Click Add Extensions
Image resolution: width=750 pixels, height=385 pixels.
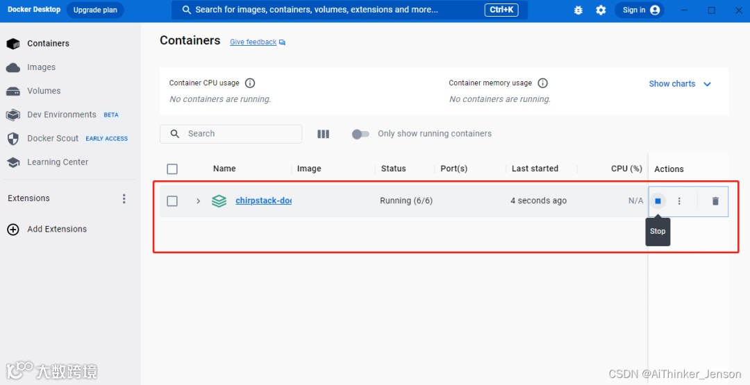[x=47, y=230]
